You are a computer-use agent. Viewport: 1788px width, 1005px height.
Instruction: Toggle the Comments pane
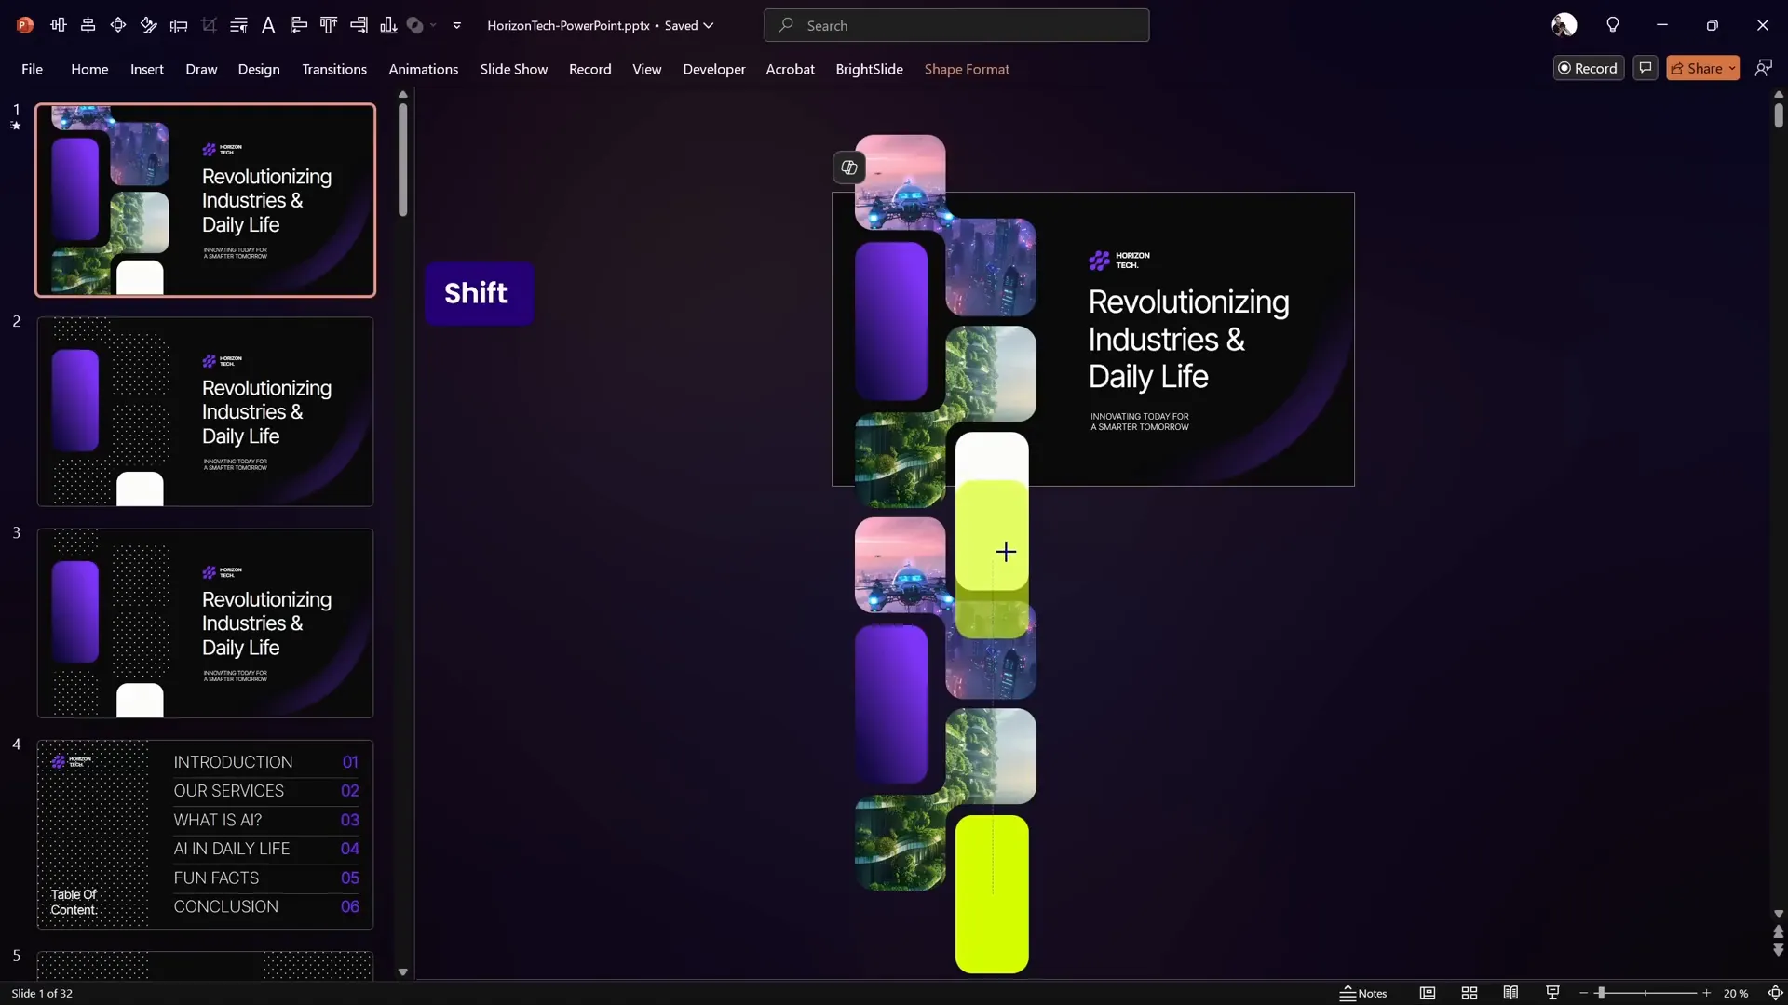coord(1645,68)
